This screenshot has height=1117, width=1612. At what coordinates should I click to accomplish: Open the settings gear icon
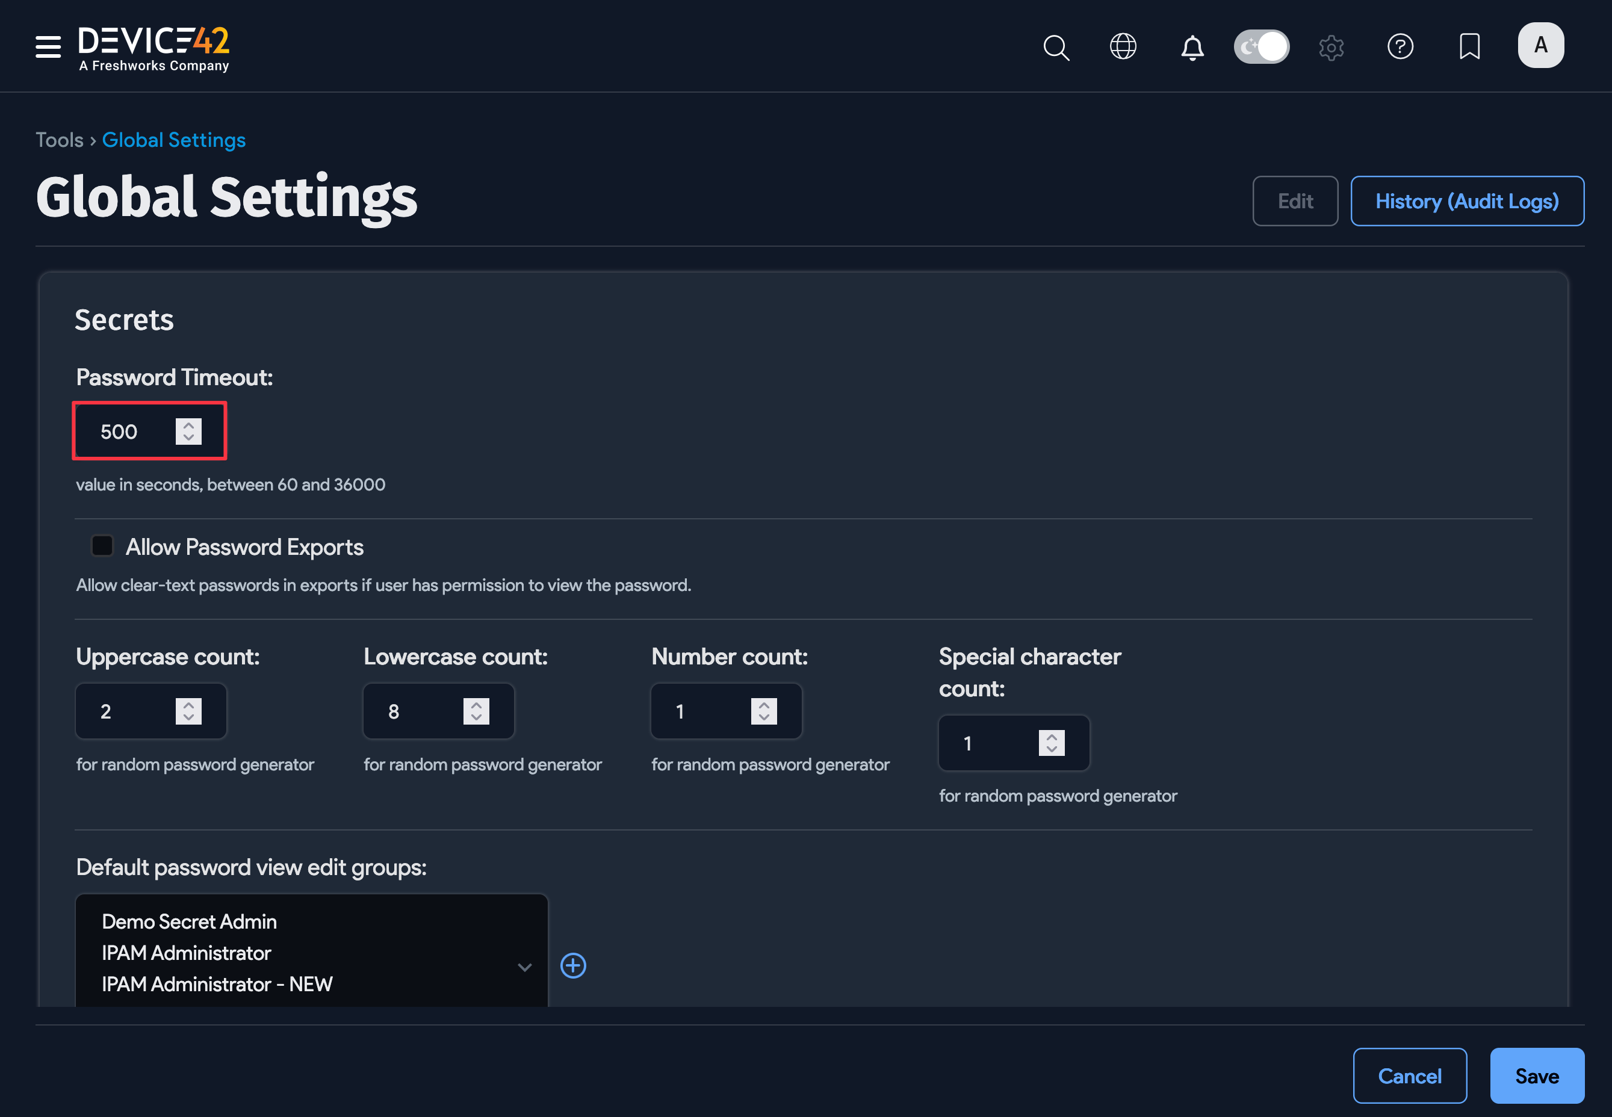point(1331,47)
